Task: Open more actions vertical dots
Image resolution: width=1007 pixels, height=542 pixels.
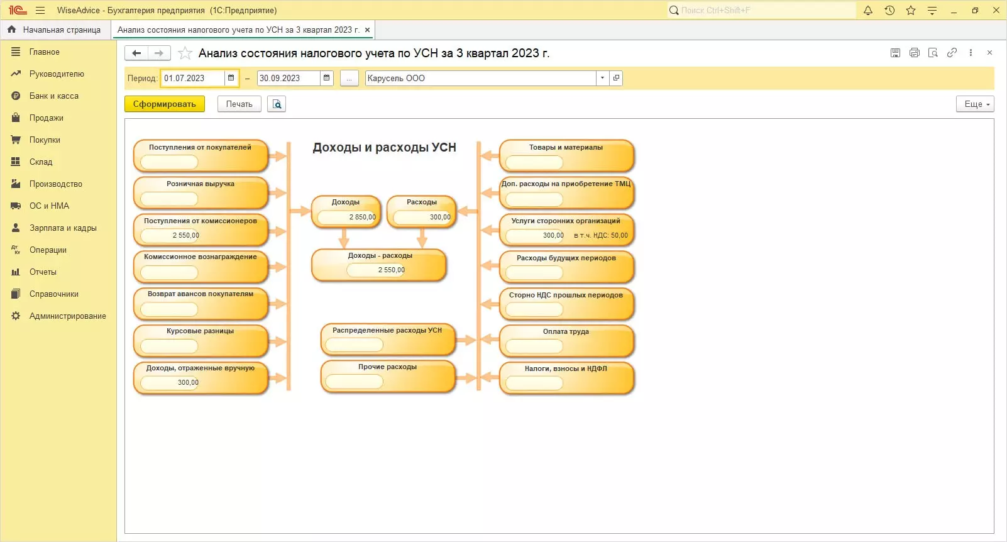Action: (971, 53)
